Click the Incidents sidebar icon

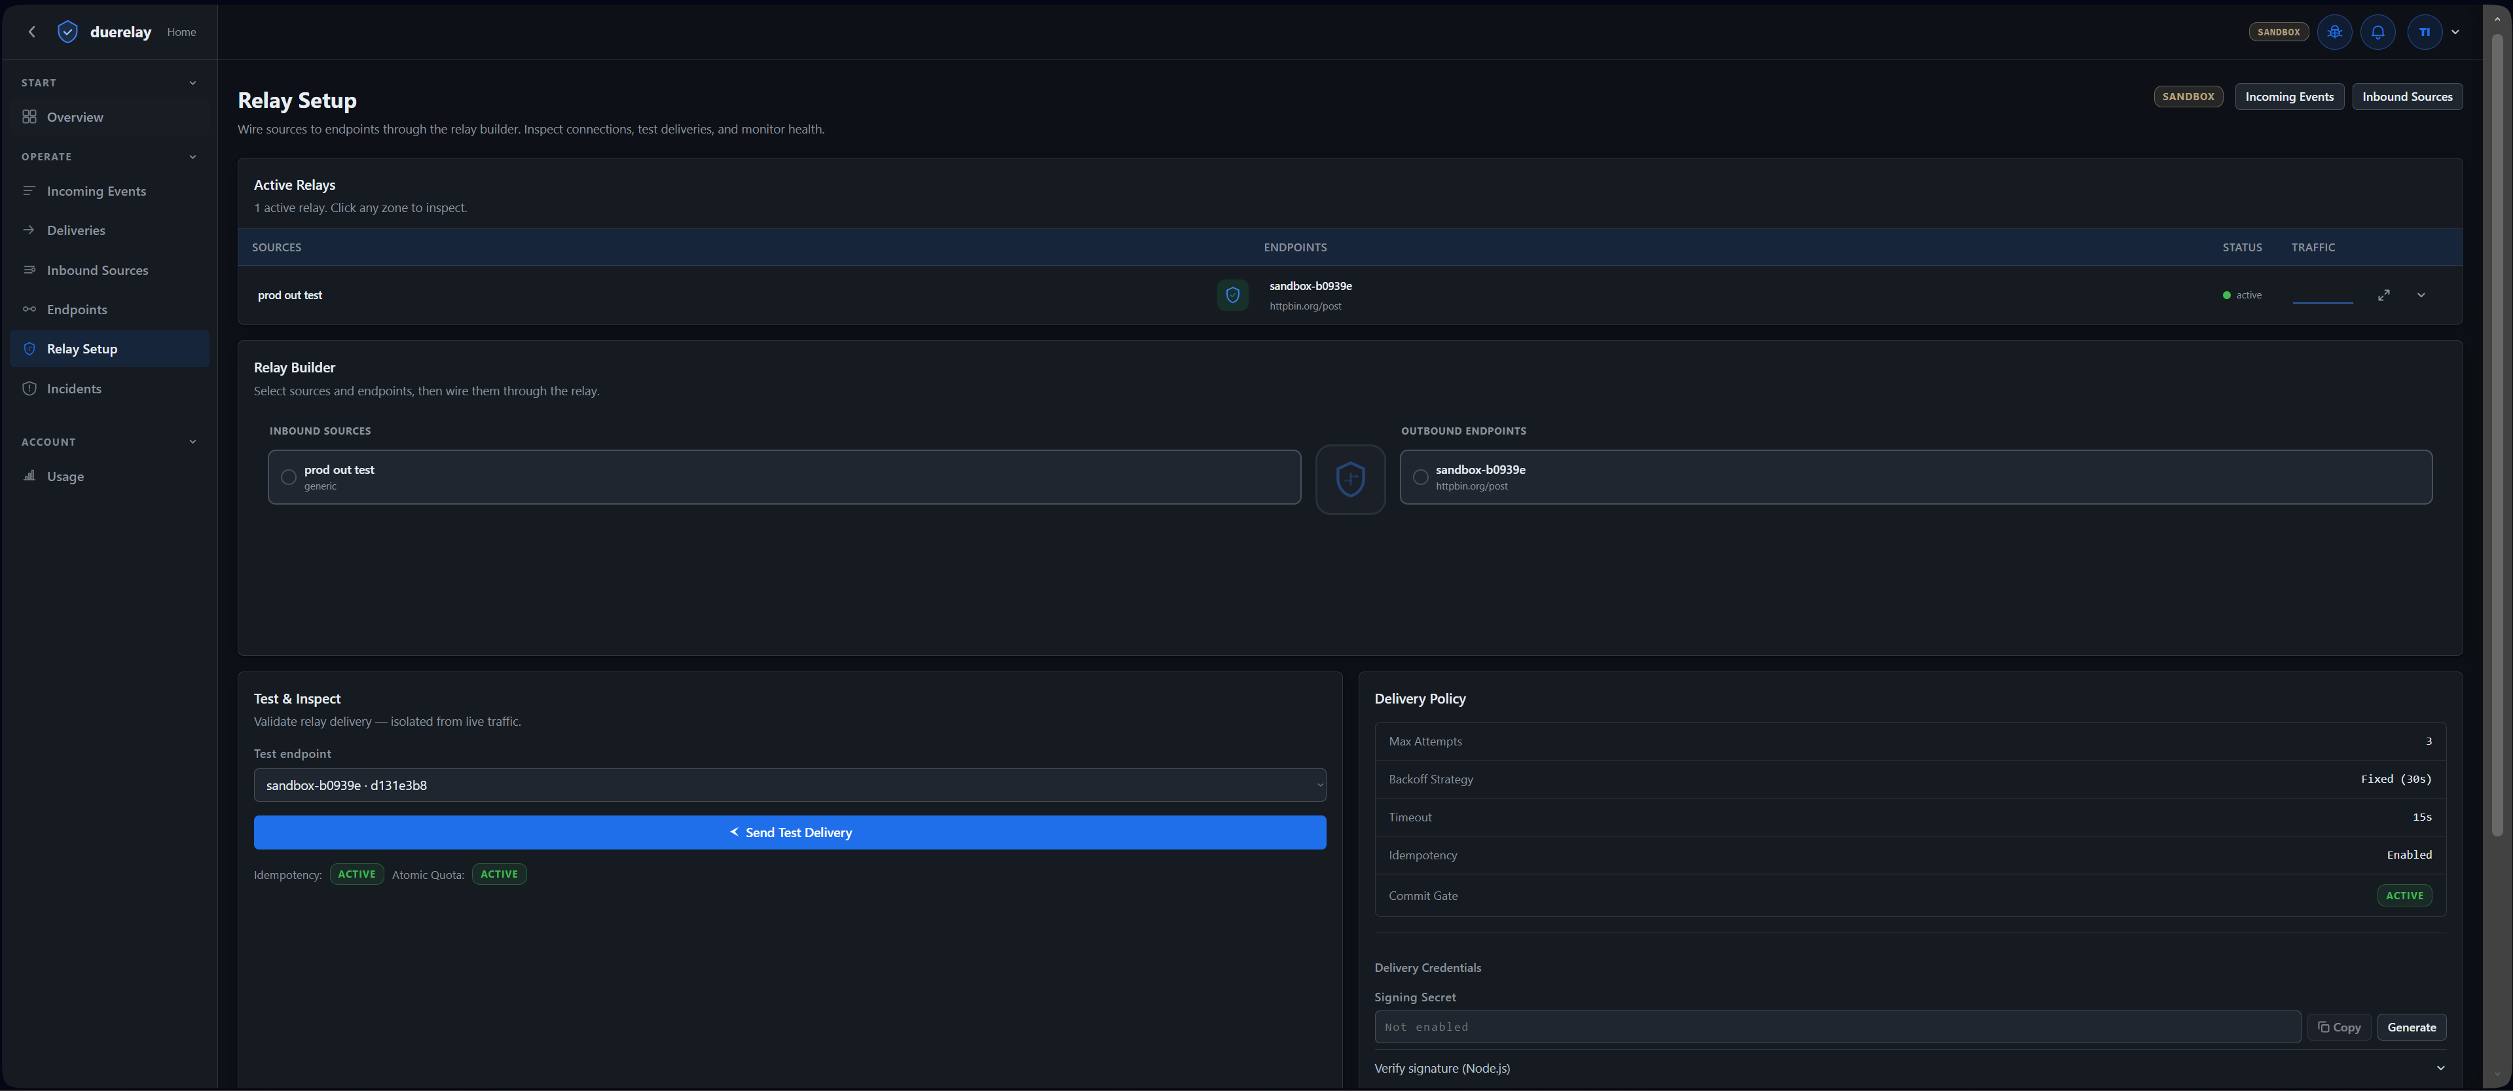29,388
